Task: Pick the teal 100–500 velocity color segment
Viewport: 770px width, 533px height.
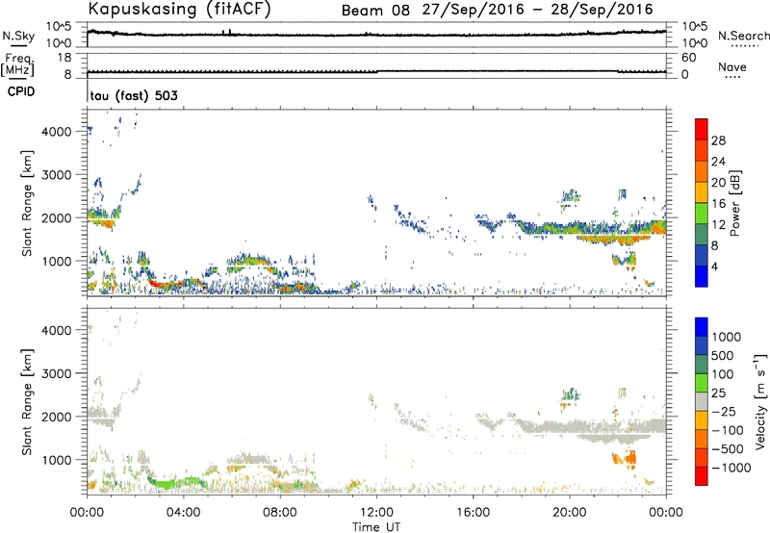Action: (702, 365)
